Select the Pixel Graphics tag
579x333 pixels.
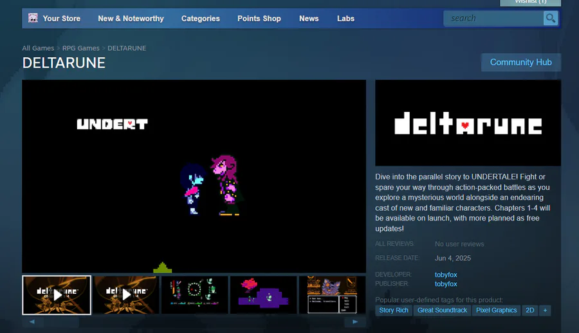pyautogui.click(x=496, y=310)
